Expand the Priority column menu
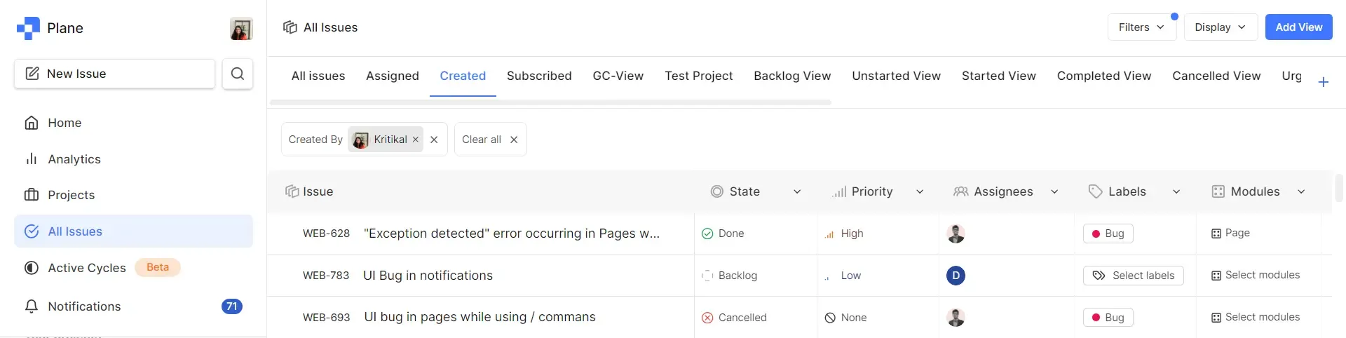 coord(920,191)
